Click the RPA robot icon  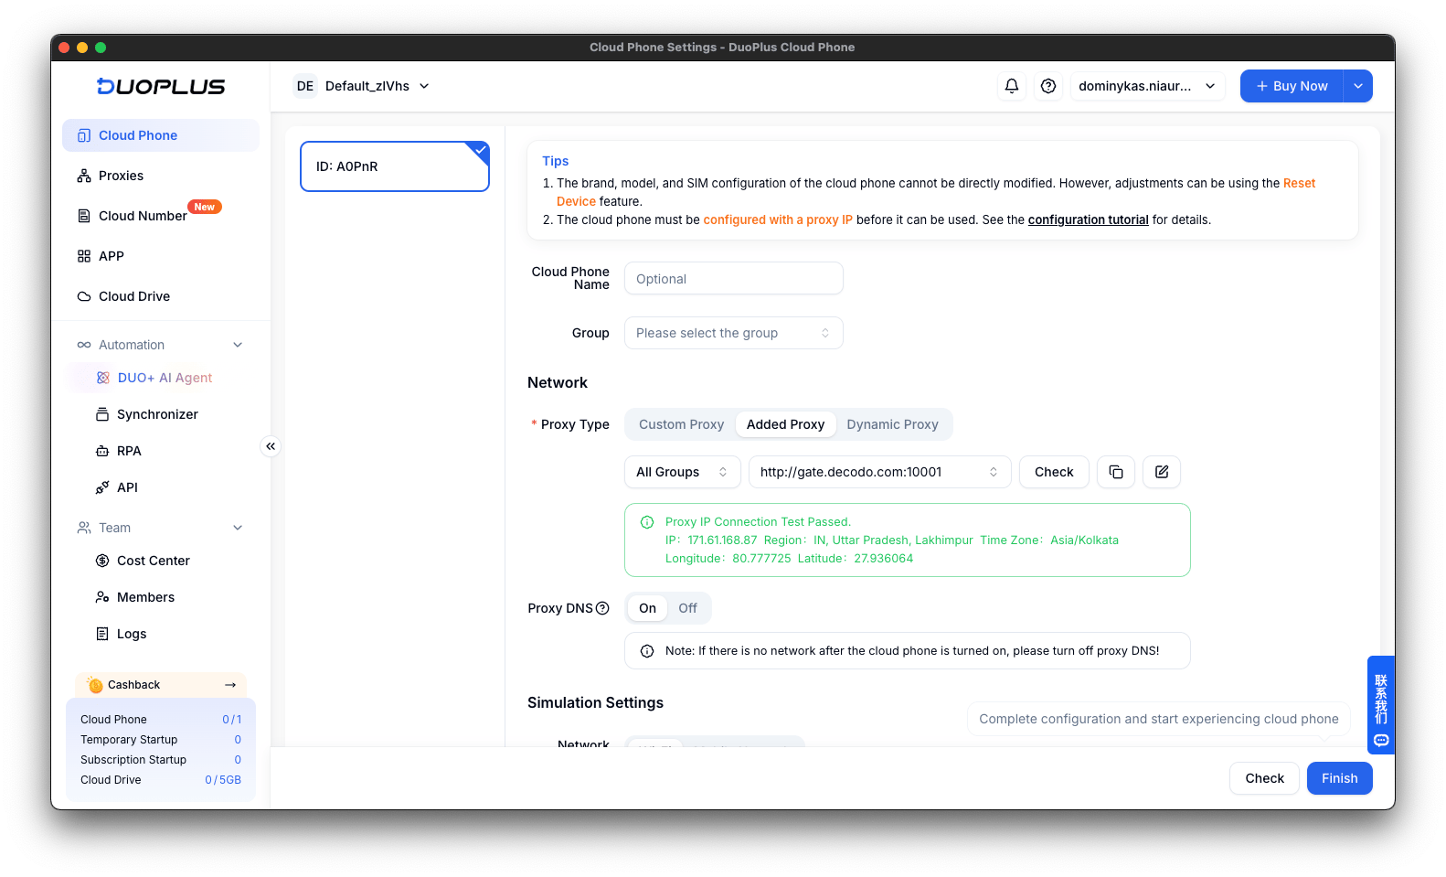click(x=102, y=451)
